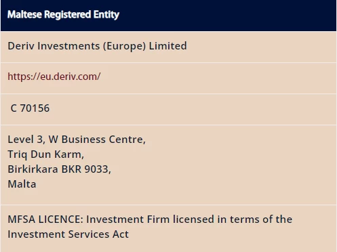Click the word Birkirkara in address
The width and height of the screenshot is (337, 252).
pyautogui.click(x=33, y=169)
